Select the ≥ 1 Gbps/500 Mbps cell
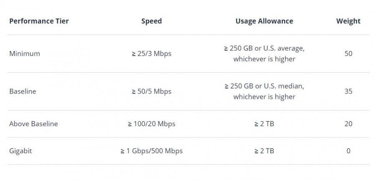The height and width of the screenshot is (180, 376). [151, 151]
